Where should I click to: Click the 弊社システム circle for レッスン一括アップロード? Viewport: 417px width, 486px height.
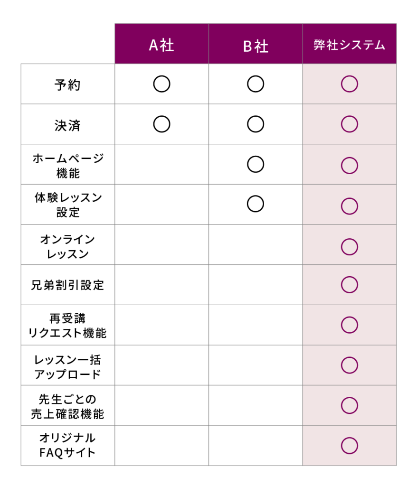point(349,365)
